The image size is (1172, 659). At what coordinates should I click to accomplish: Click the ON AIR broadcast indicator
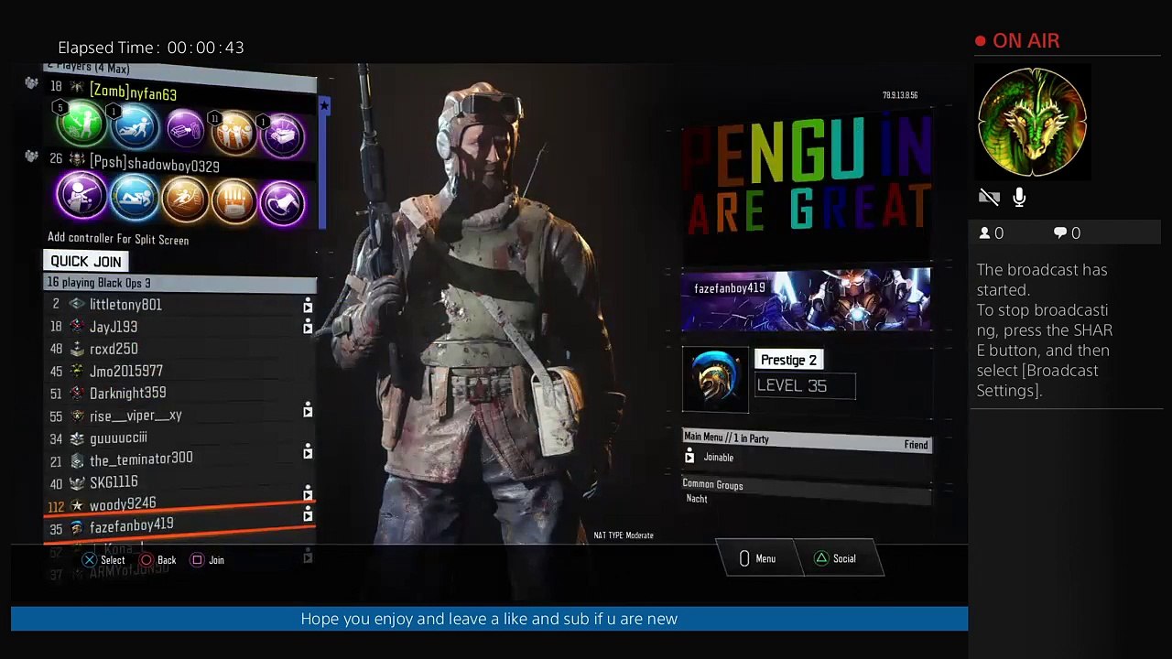point(1017,41)
